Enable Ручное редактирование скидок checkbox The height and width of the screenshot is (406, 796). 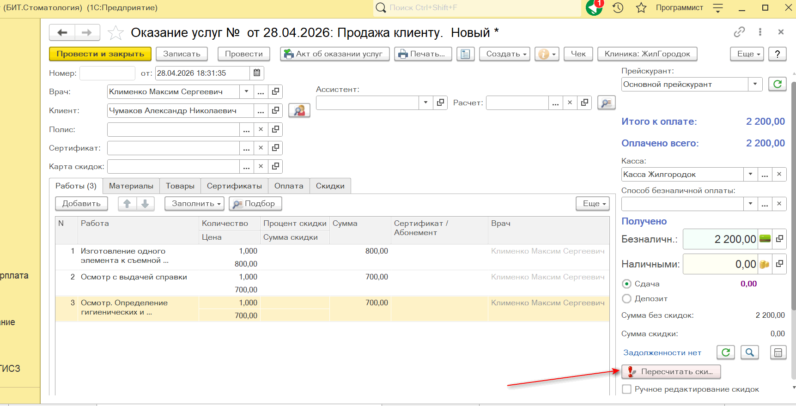(x=627, y=389)
